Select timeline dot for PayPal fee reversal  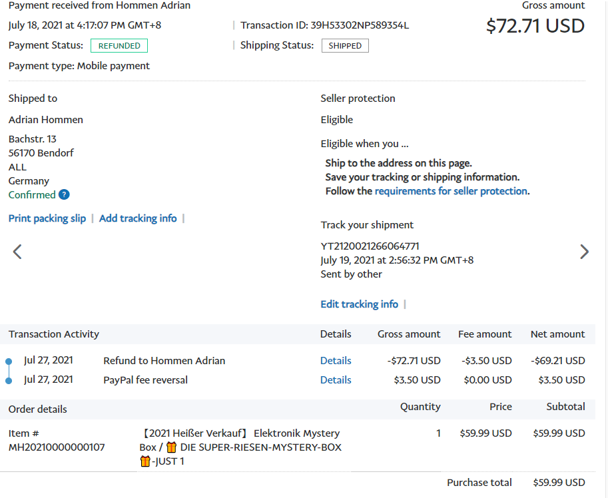coord(9,380)
